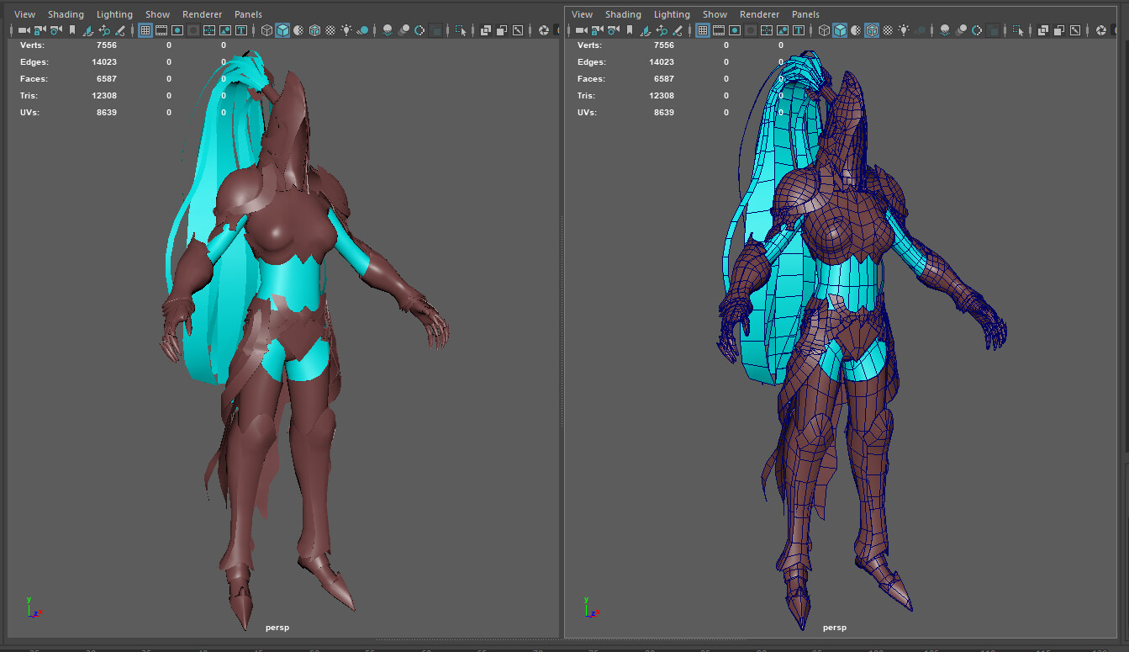Open Show menu in right viewport
Screen dimensions: 1129x652
[715, 14]
